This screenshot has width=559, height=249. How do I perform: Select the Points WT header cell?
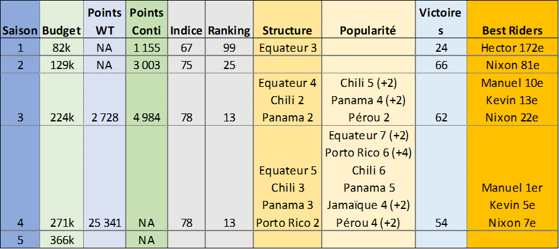(x=104, y=21)
